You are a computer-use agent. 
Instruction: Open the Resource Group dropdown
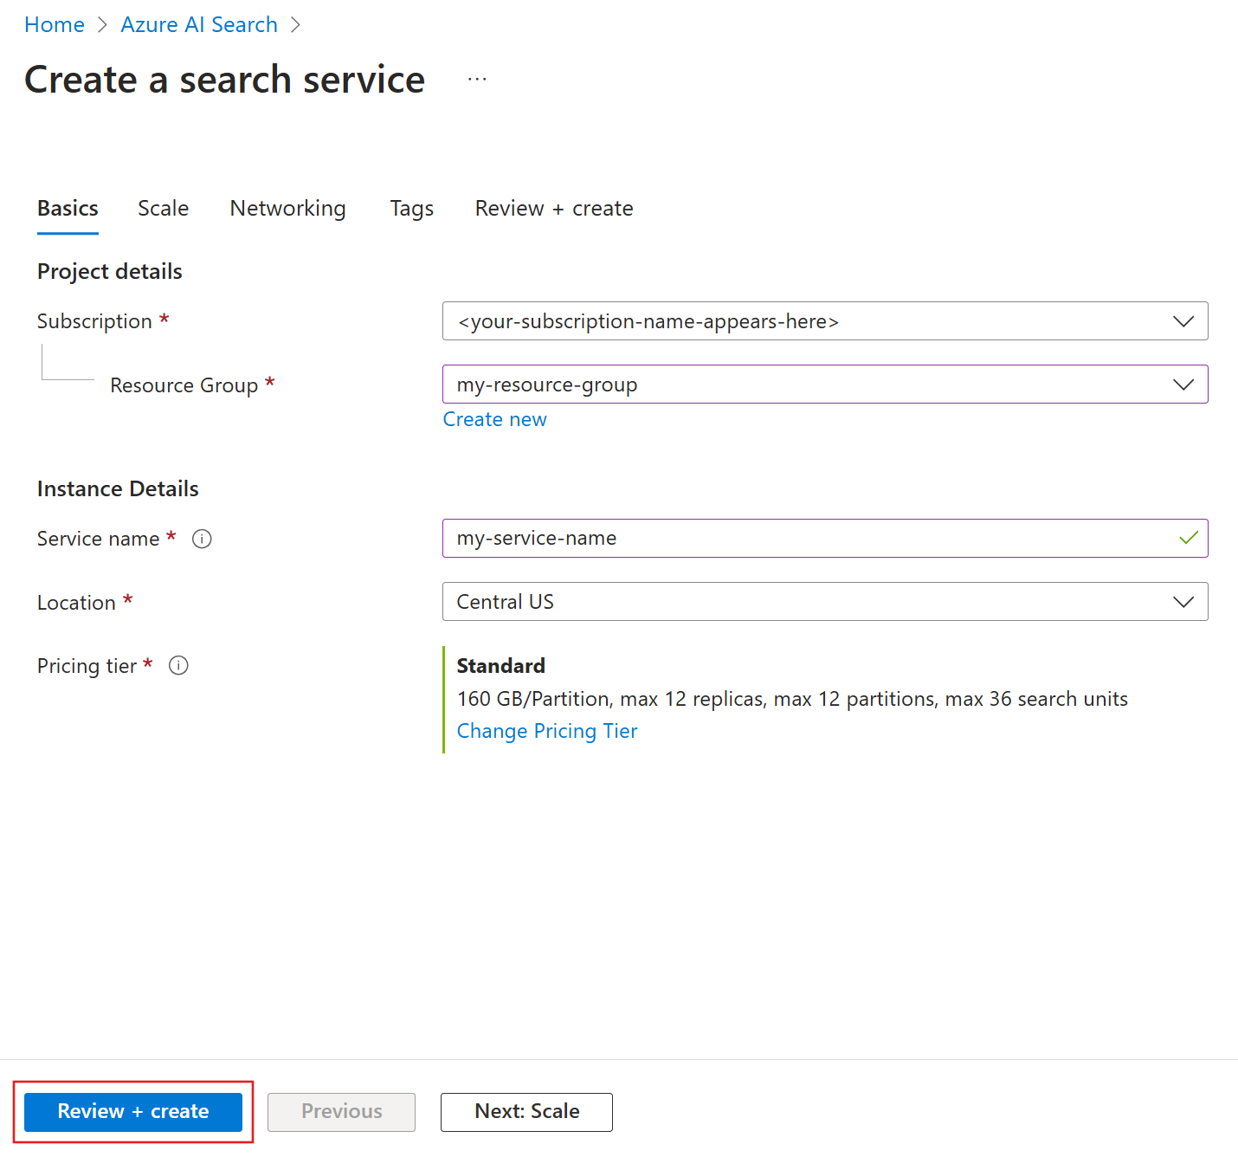[x=1183, y=385]
